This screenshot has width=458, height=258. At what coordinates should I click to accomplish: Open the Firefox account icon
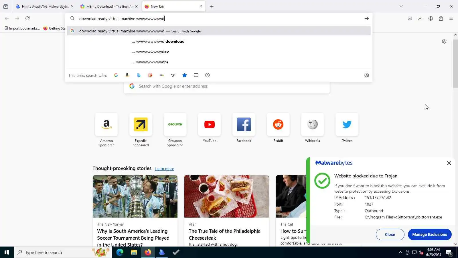click(x=431, y=18)
